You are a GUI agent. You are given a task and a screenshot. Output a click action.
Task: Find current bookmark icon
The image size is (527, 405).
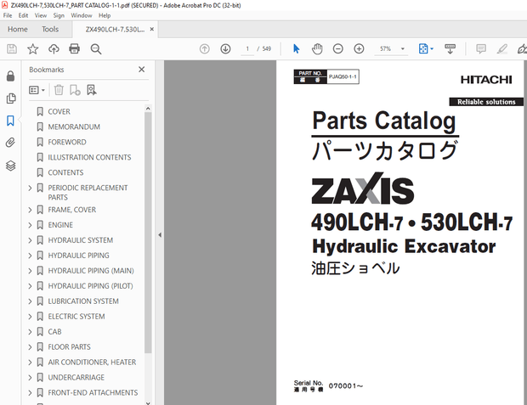click(x=92, y=90)
